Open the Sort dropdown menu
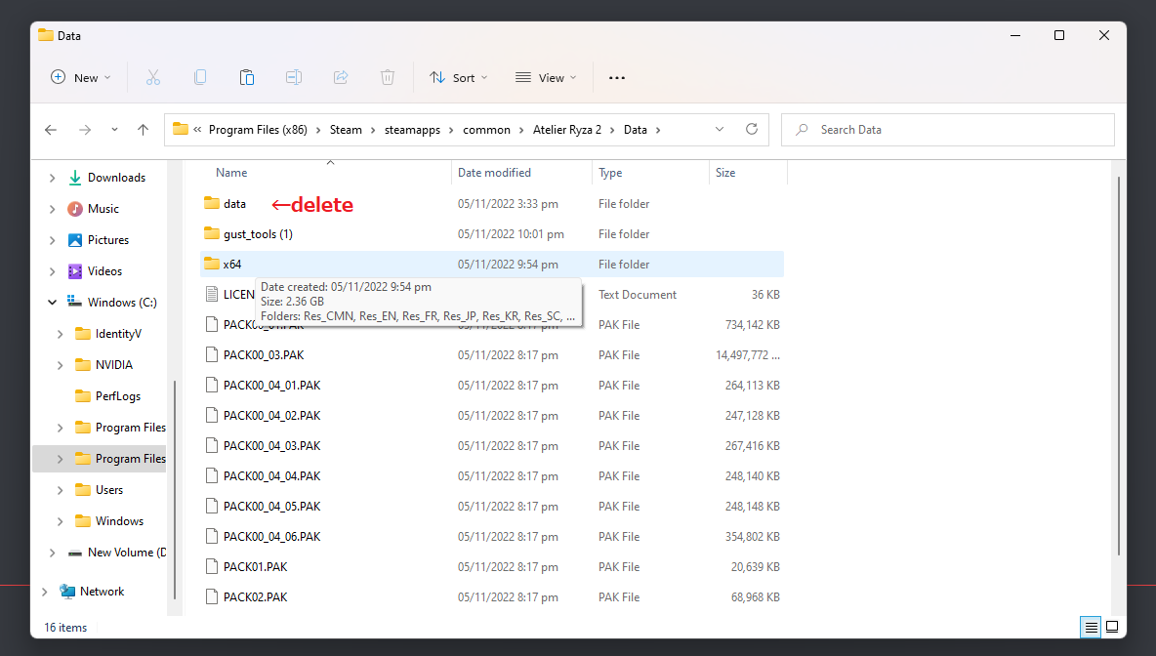This screenshot has height=656, width=1156. point(458,77)
